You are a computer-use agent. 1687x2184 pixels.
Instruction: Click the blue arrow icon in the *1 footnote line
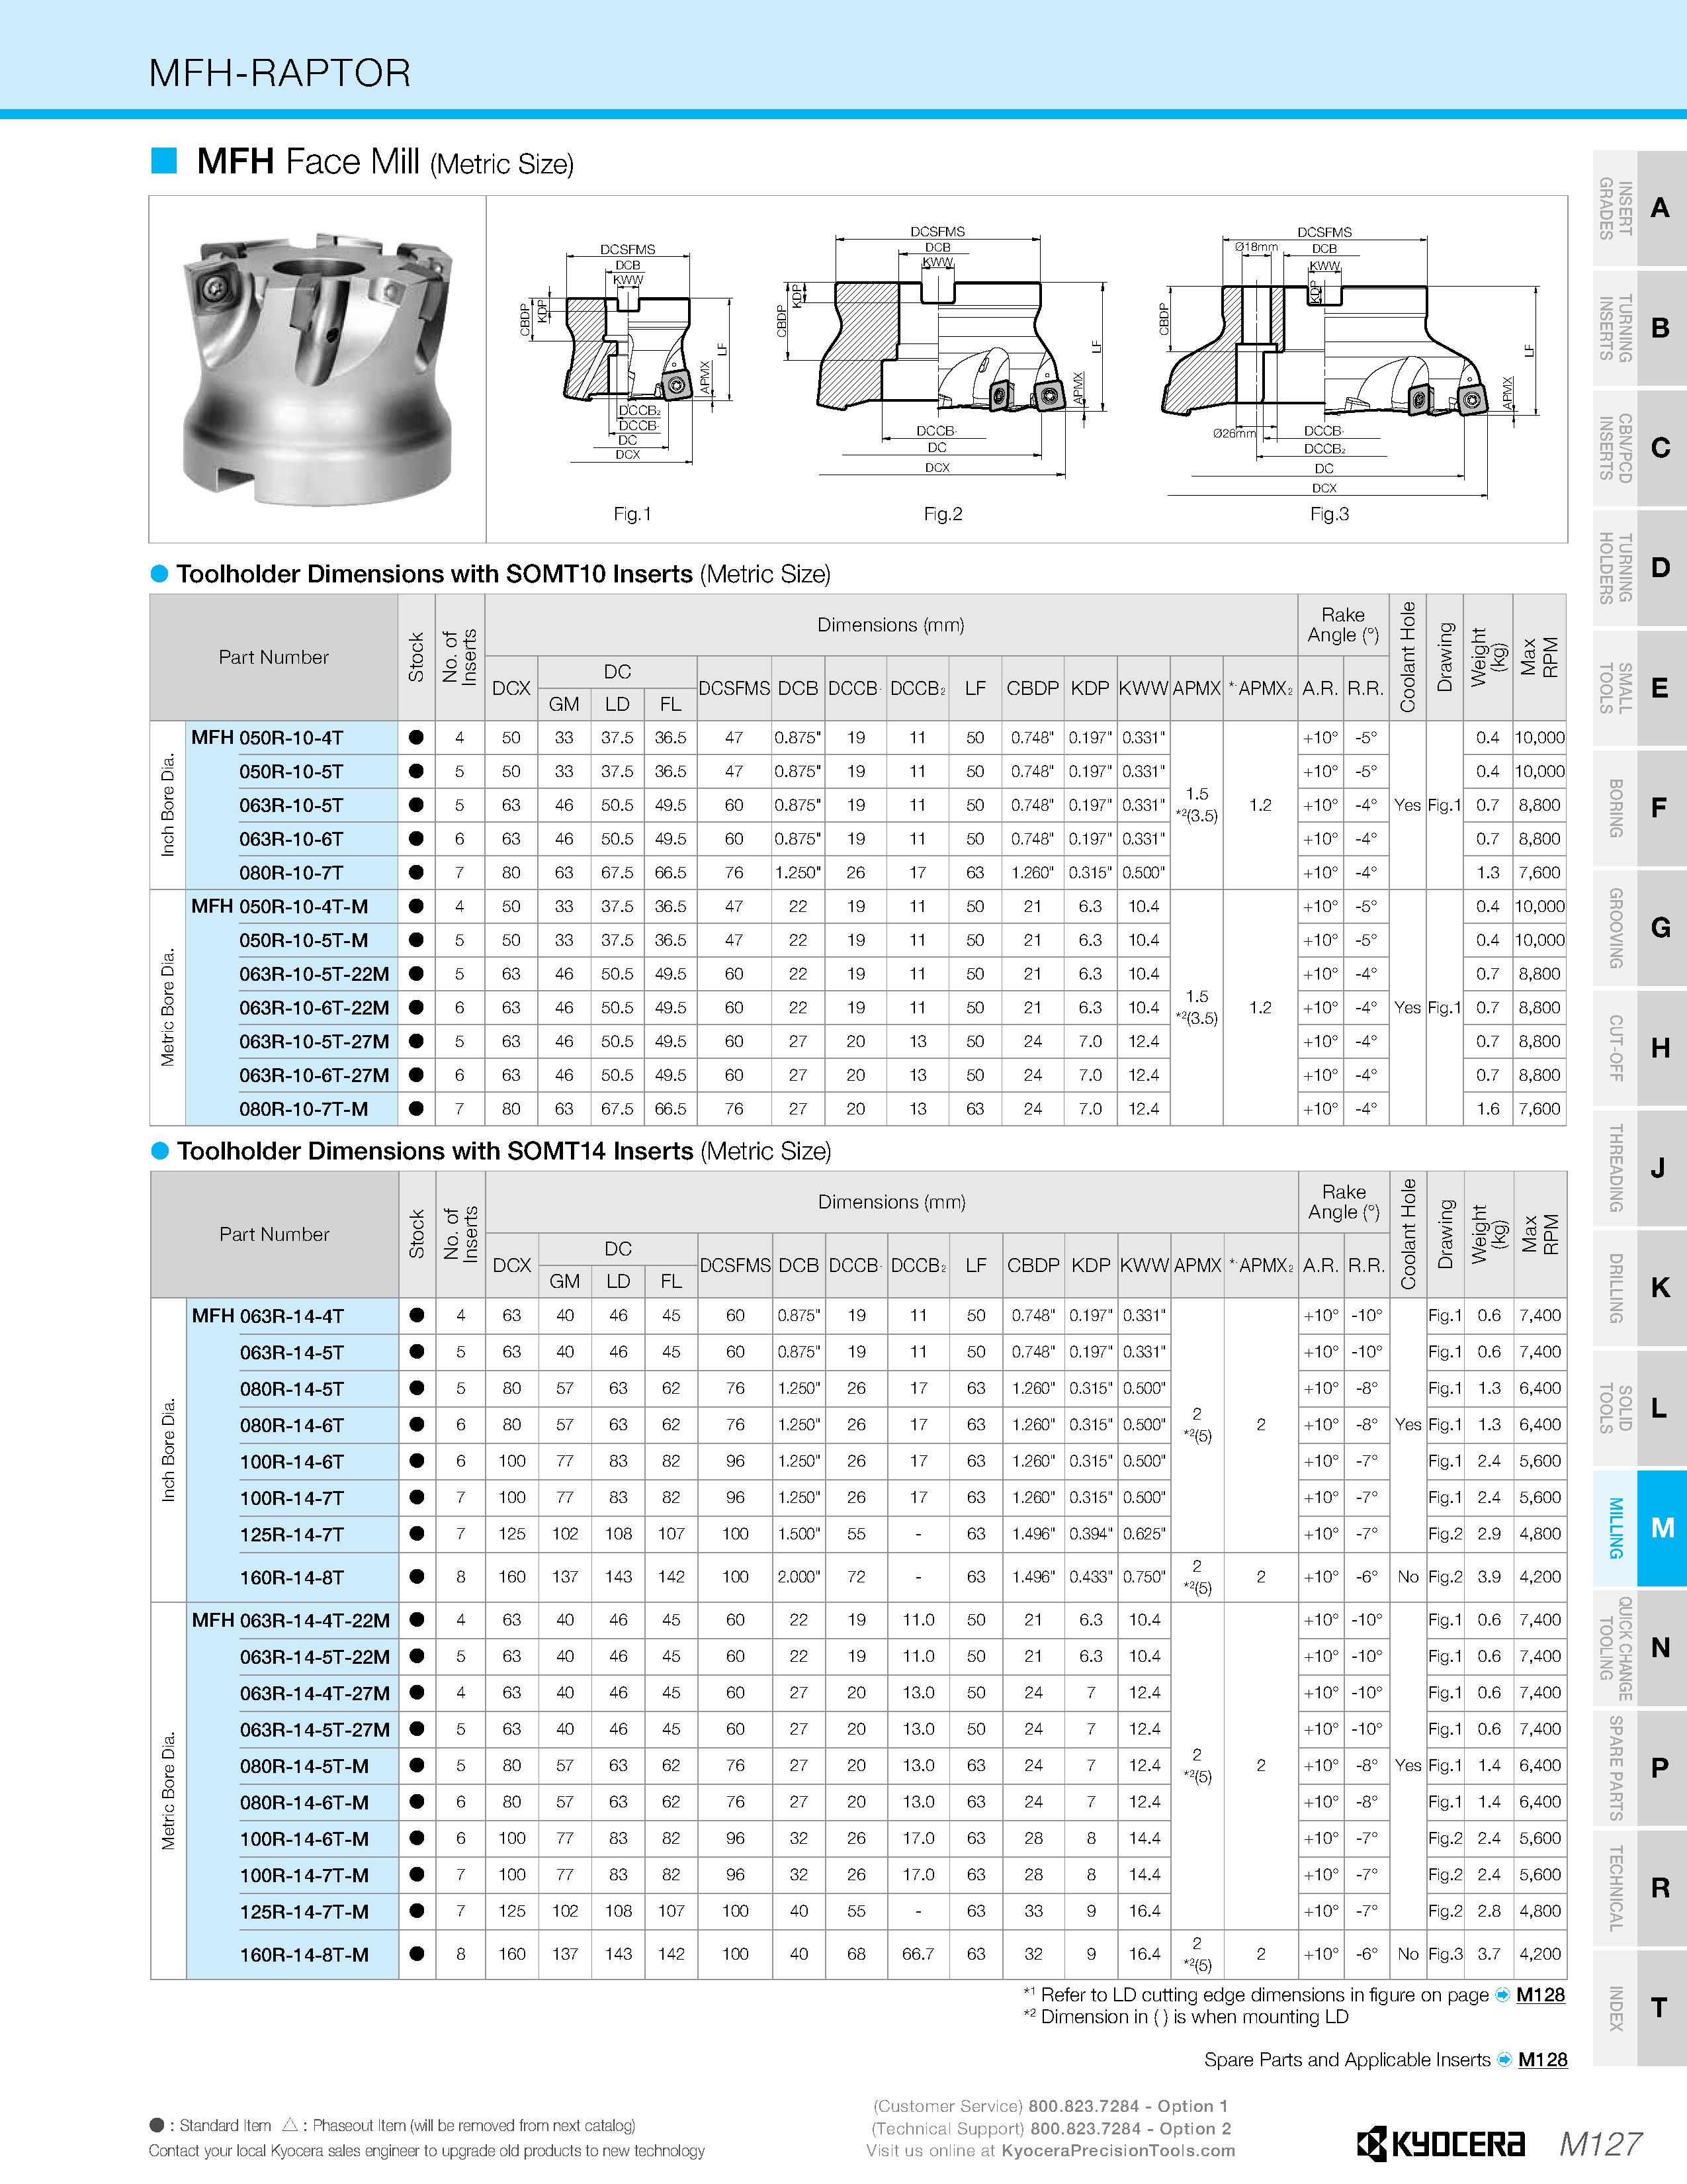coord(1502,1995)
